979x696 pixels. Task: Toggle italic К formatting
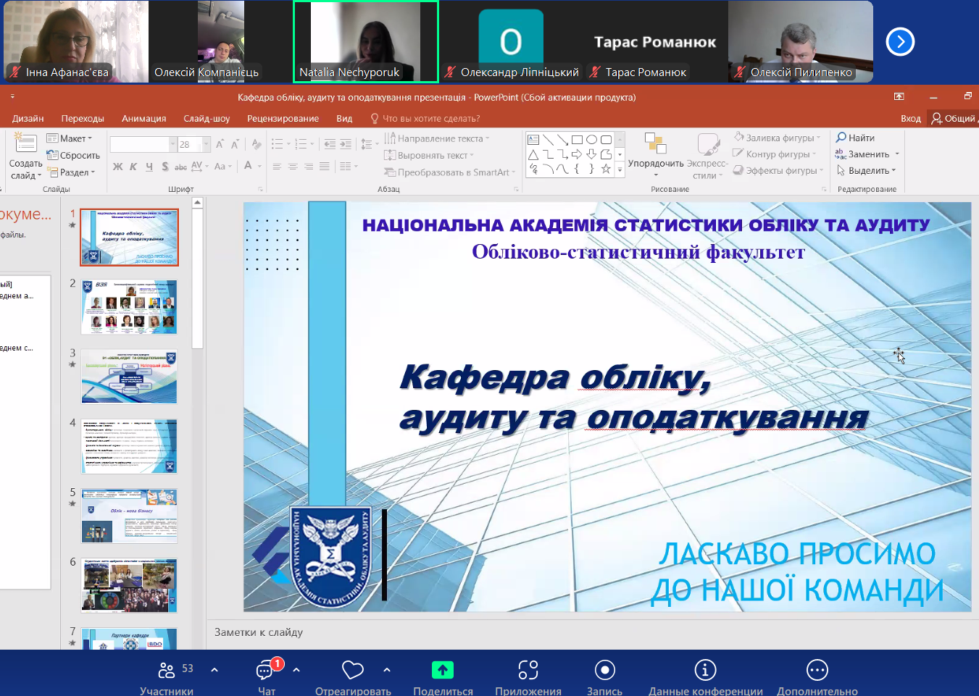[x=133, y=167]
